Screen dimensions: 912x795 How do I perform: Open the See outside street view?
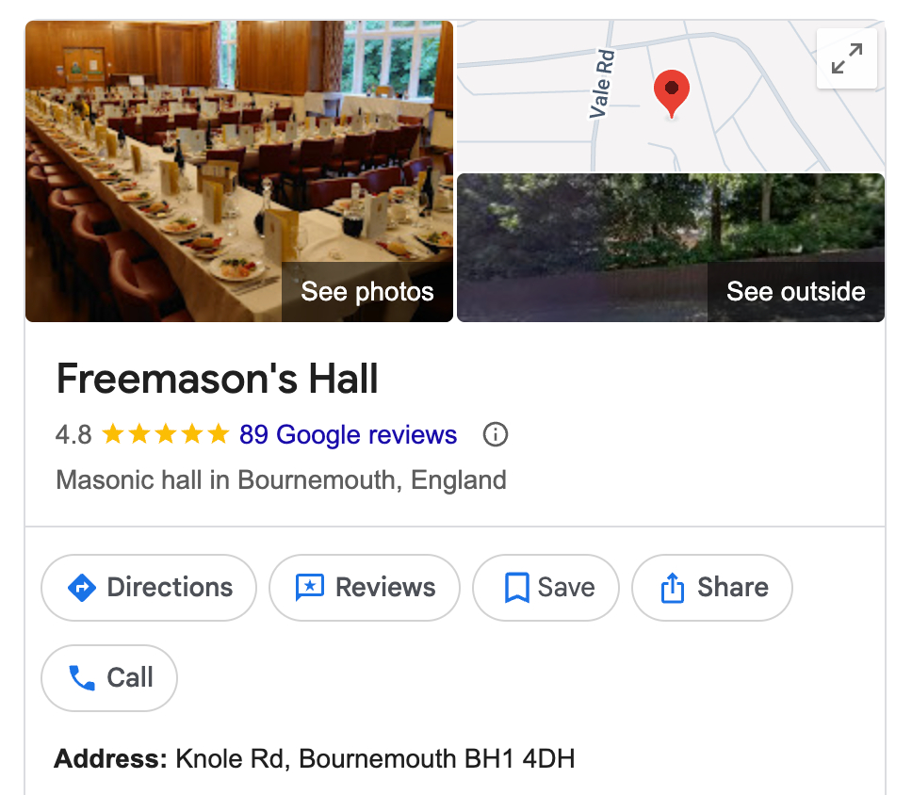coord(795,291)
